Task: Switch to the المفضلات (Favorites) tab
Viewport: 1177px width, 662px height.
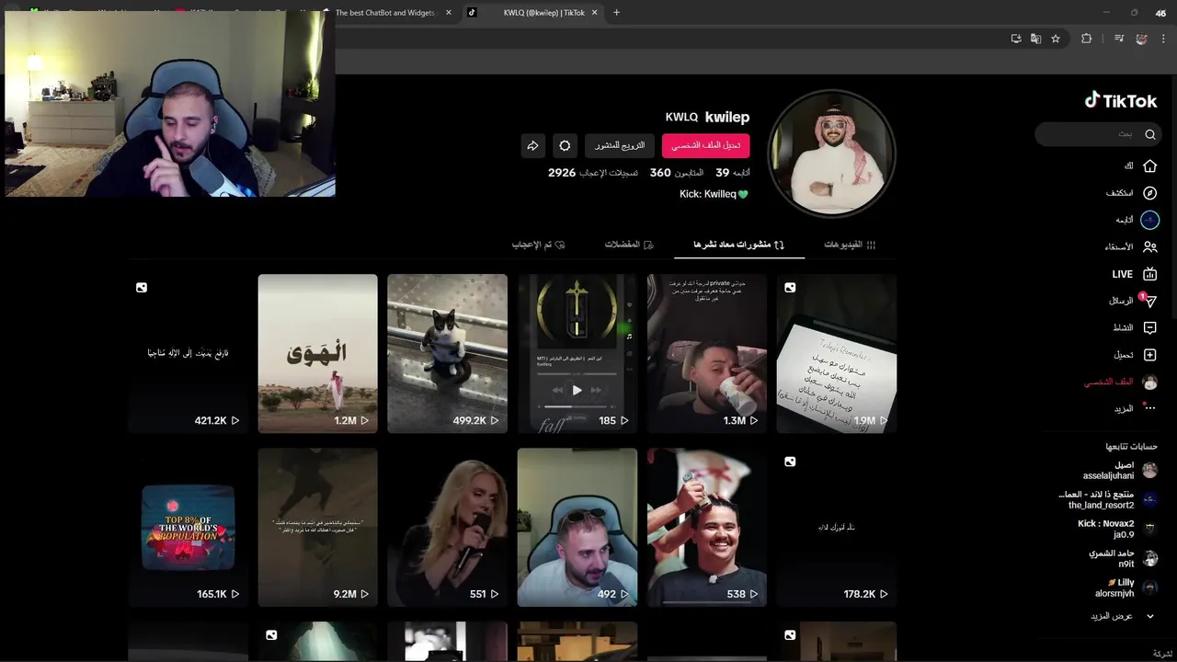Action: (629, 245)
